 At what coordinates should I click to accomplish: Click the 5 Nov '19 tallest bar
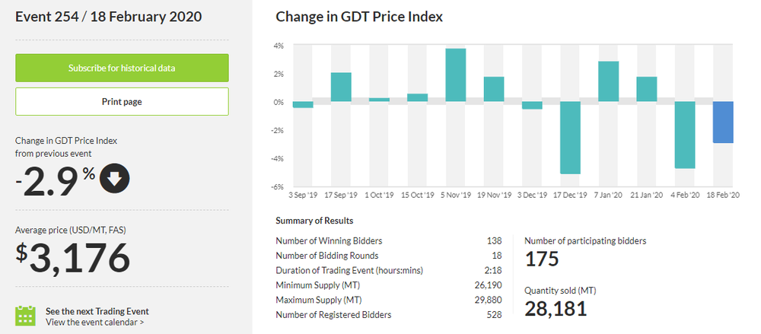[455, 75]
